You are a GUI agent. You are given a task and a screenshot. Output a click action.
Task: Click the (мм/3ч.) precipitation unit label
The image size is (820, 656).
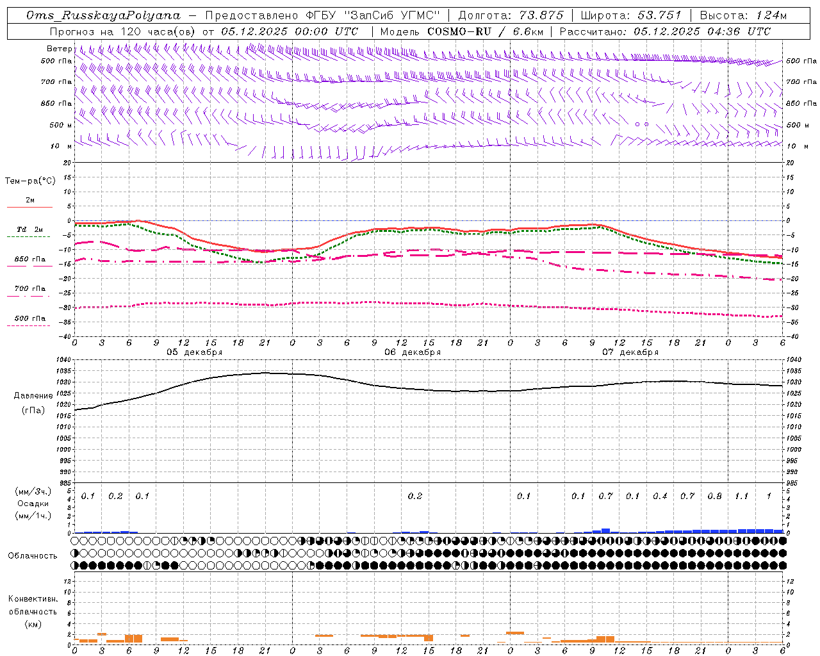(34, 491)
